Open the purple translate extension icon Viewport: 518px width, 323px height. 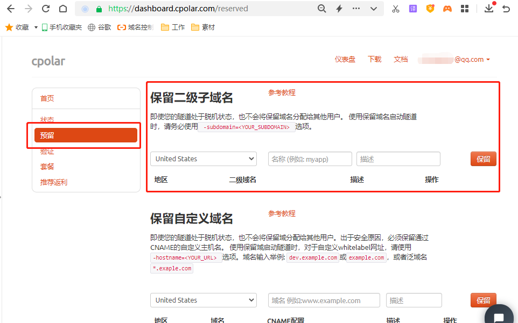click(x=413, y=9)
